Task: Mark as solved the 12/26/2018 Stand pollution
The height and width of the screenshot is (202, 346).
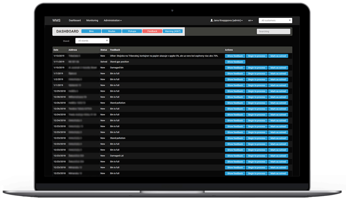Action: click(278, 103)
